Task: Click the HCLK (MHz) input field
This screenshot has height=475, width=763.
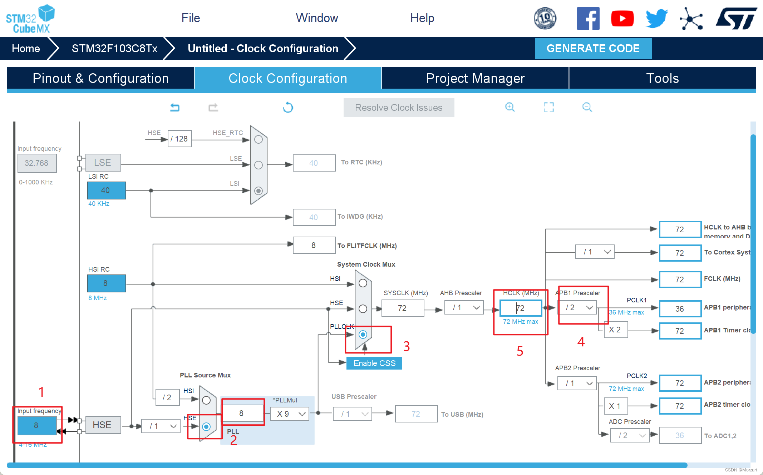Action: pos(521,308)
